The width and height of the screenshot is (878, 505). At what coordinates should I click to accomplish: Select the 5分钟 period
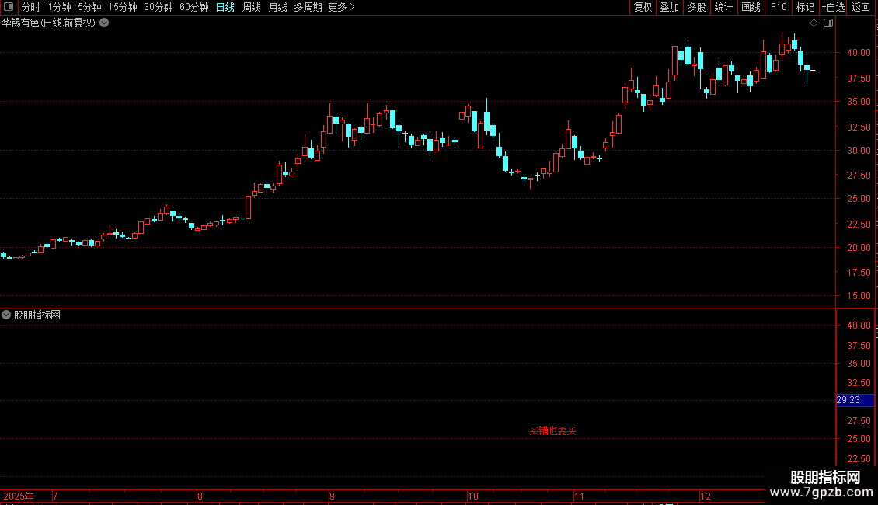tap(89, 7)
